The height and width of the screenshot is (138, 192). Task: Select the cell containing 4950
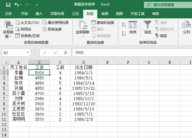(39, 78)
